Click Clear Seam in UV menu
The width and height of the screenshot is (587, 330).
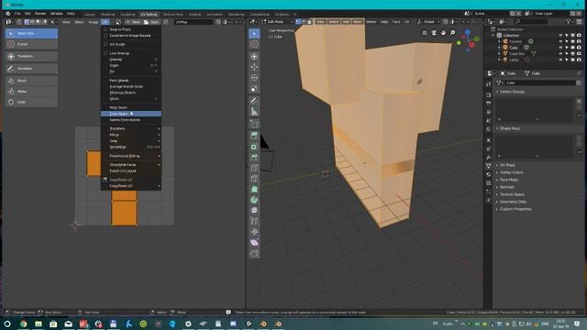(131, 114)
